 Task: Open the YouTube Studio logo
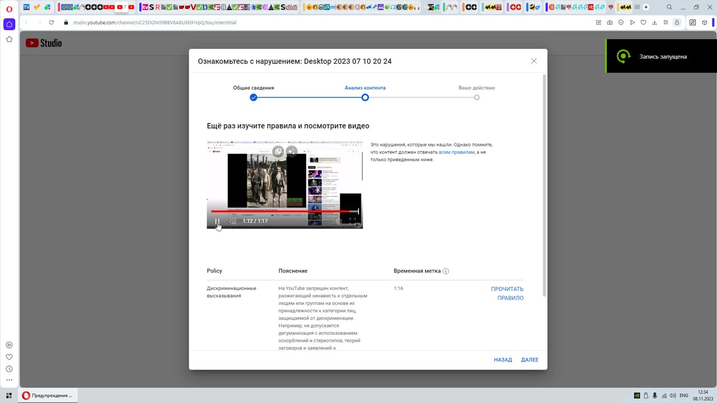point(44,43)
